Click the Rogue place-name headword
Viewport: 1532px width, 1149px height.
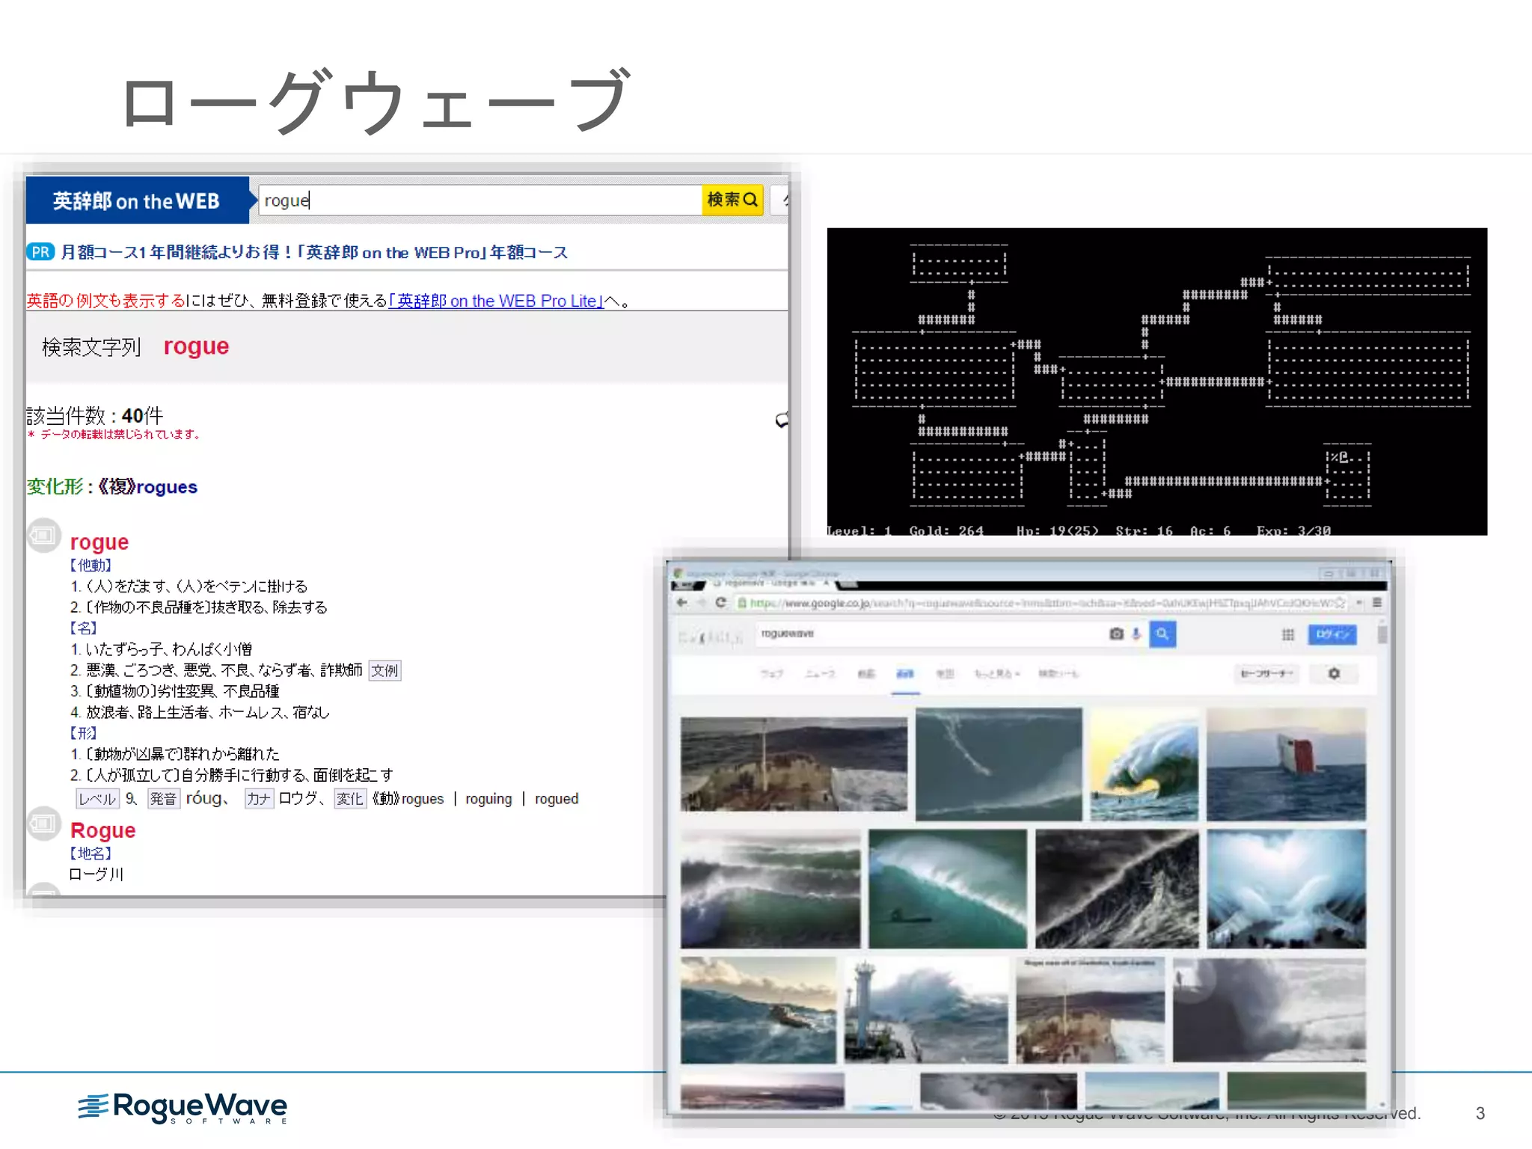pos(102,830)
